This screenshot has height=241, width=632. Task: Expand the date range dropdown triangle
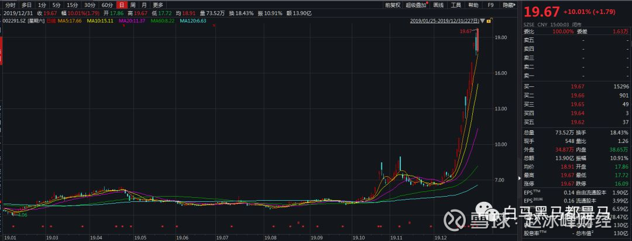482,21
